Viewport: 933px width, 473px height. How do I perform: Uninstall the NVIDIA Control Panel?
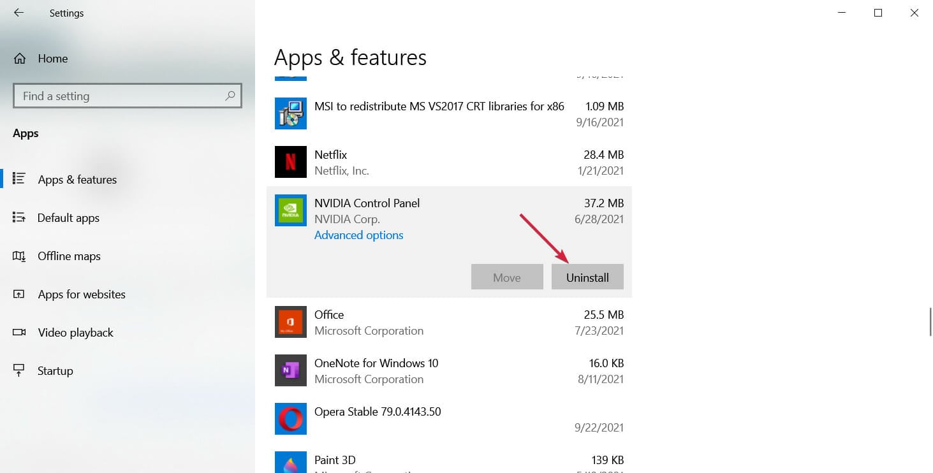click(x=587, y=277)
